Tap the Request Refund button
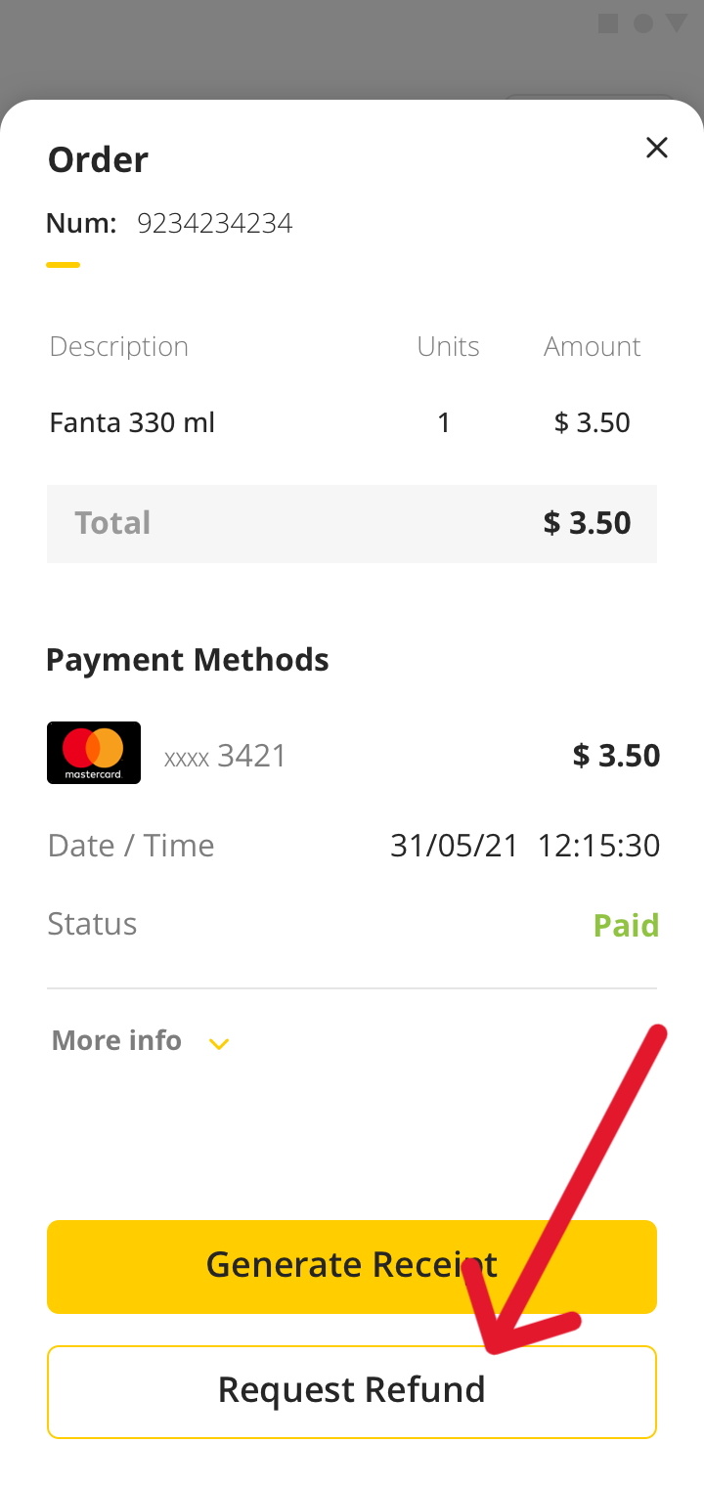This screenshot has width=704, height=1486. 352,1391
